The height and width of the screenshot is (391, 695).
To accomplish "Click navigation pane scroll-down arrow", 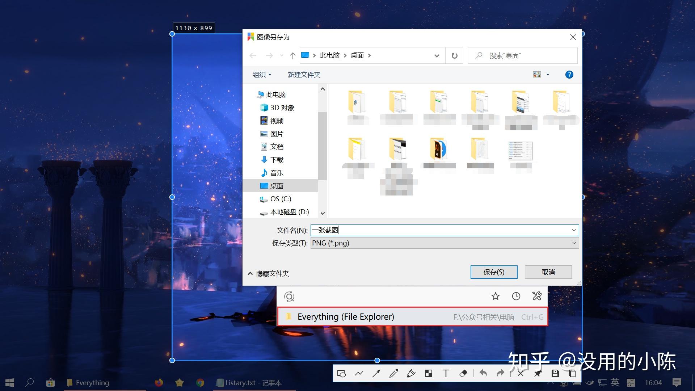I will [323, 213].
